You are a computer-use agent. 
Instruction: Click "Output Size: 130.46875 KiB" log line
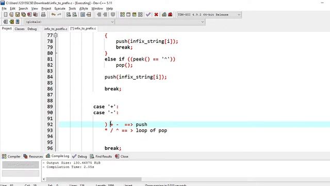point(73,163)
